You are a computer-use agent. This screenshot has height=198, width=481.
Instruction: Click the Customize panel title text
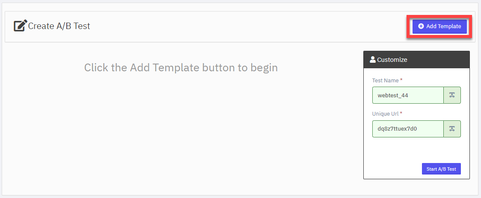pos(392,60)
